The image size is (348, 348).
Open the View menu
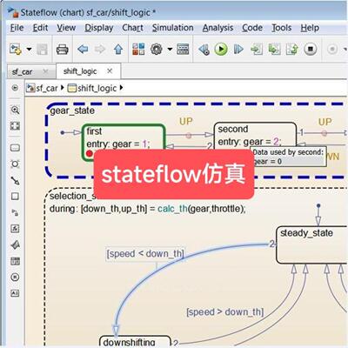click(66, 28)
